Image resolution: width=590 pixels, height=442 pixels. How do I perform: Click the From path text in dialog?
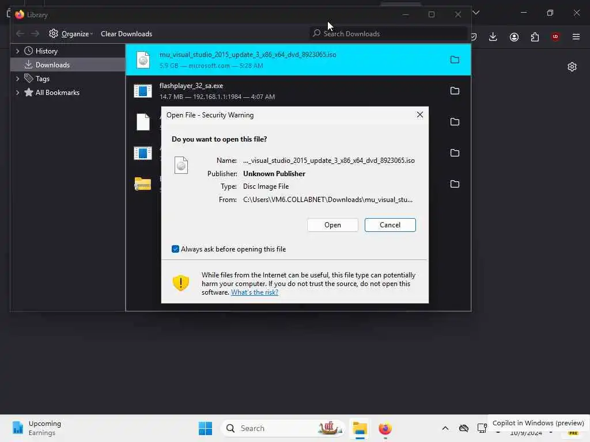point(328,200)
